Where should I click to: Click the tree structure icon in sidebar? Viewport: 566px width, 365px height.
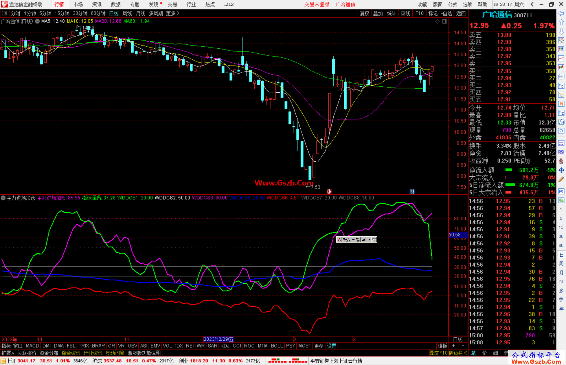[x=561, y=95]
